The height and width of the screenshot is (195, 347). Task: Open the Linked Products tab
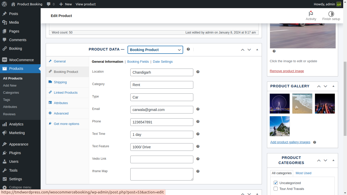[x=67, y=92]
